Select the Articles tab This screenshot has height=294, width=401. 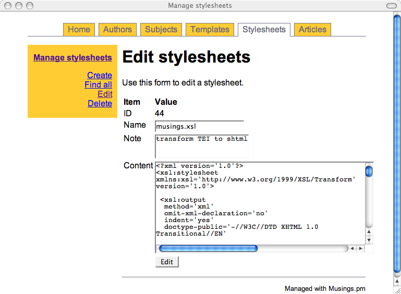(312, 30)
